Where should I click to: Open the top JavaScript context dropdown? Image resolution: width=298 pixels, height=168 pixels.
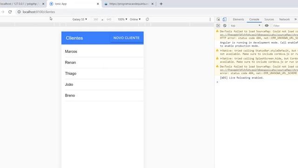245,26
